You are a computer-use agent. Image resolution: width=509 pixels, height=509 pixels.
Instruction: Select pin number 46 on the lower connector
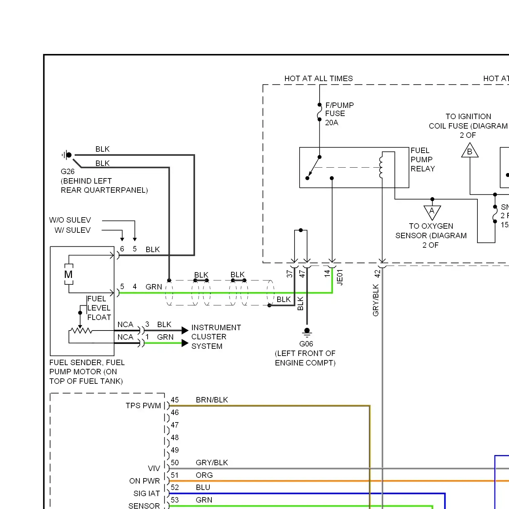[x=175, y=412]
